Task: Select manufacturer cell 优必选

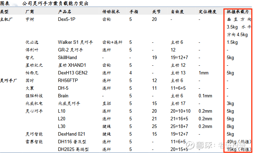Action: coord(32,42)
